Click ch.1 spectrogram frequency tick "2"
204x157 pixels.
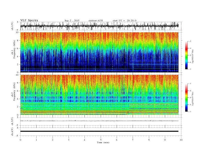[18, 64]
